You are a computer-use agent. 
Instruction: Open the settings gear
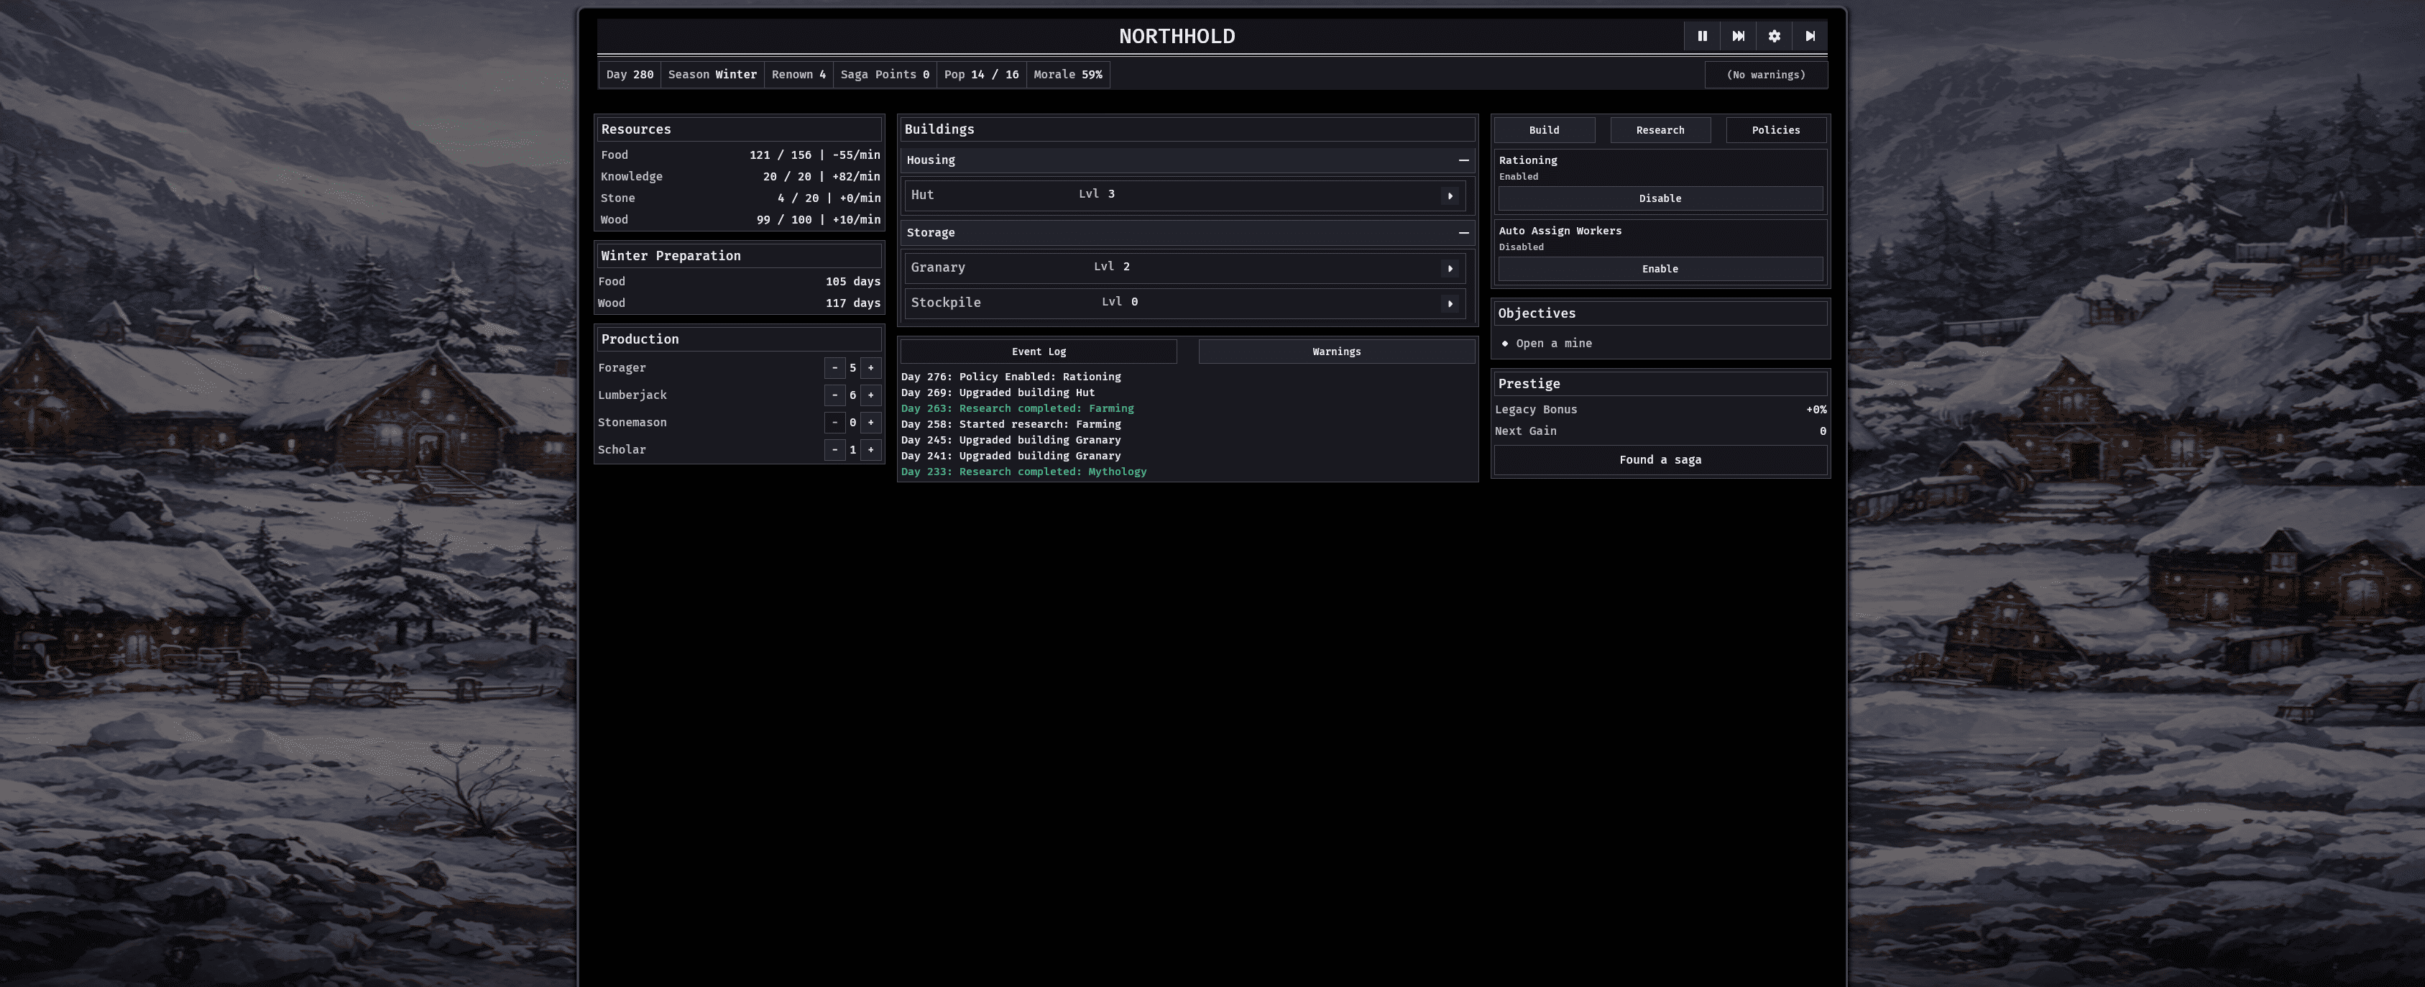pyautogui.click(x=1774, y=36)
